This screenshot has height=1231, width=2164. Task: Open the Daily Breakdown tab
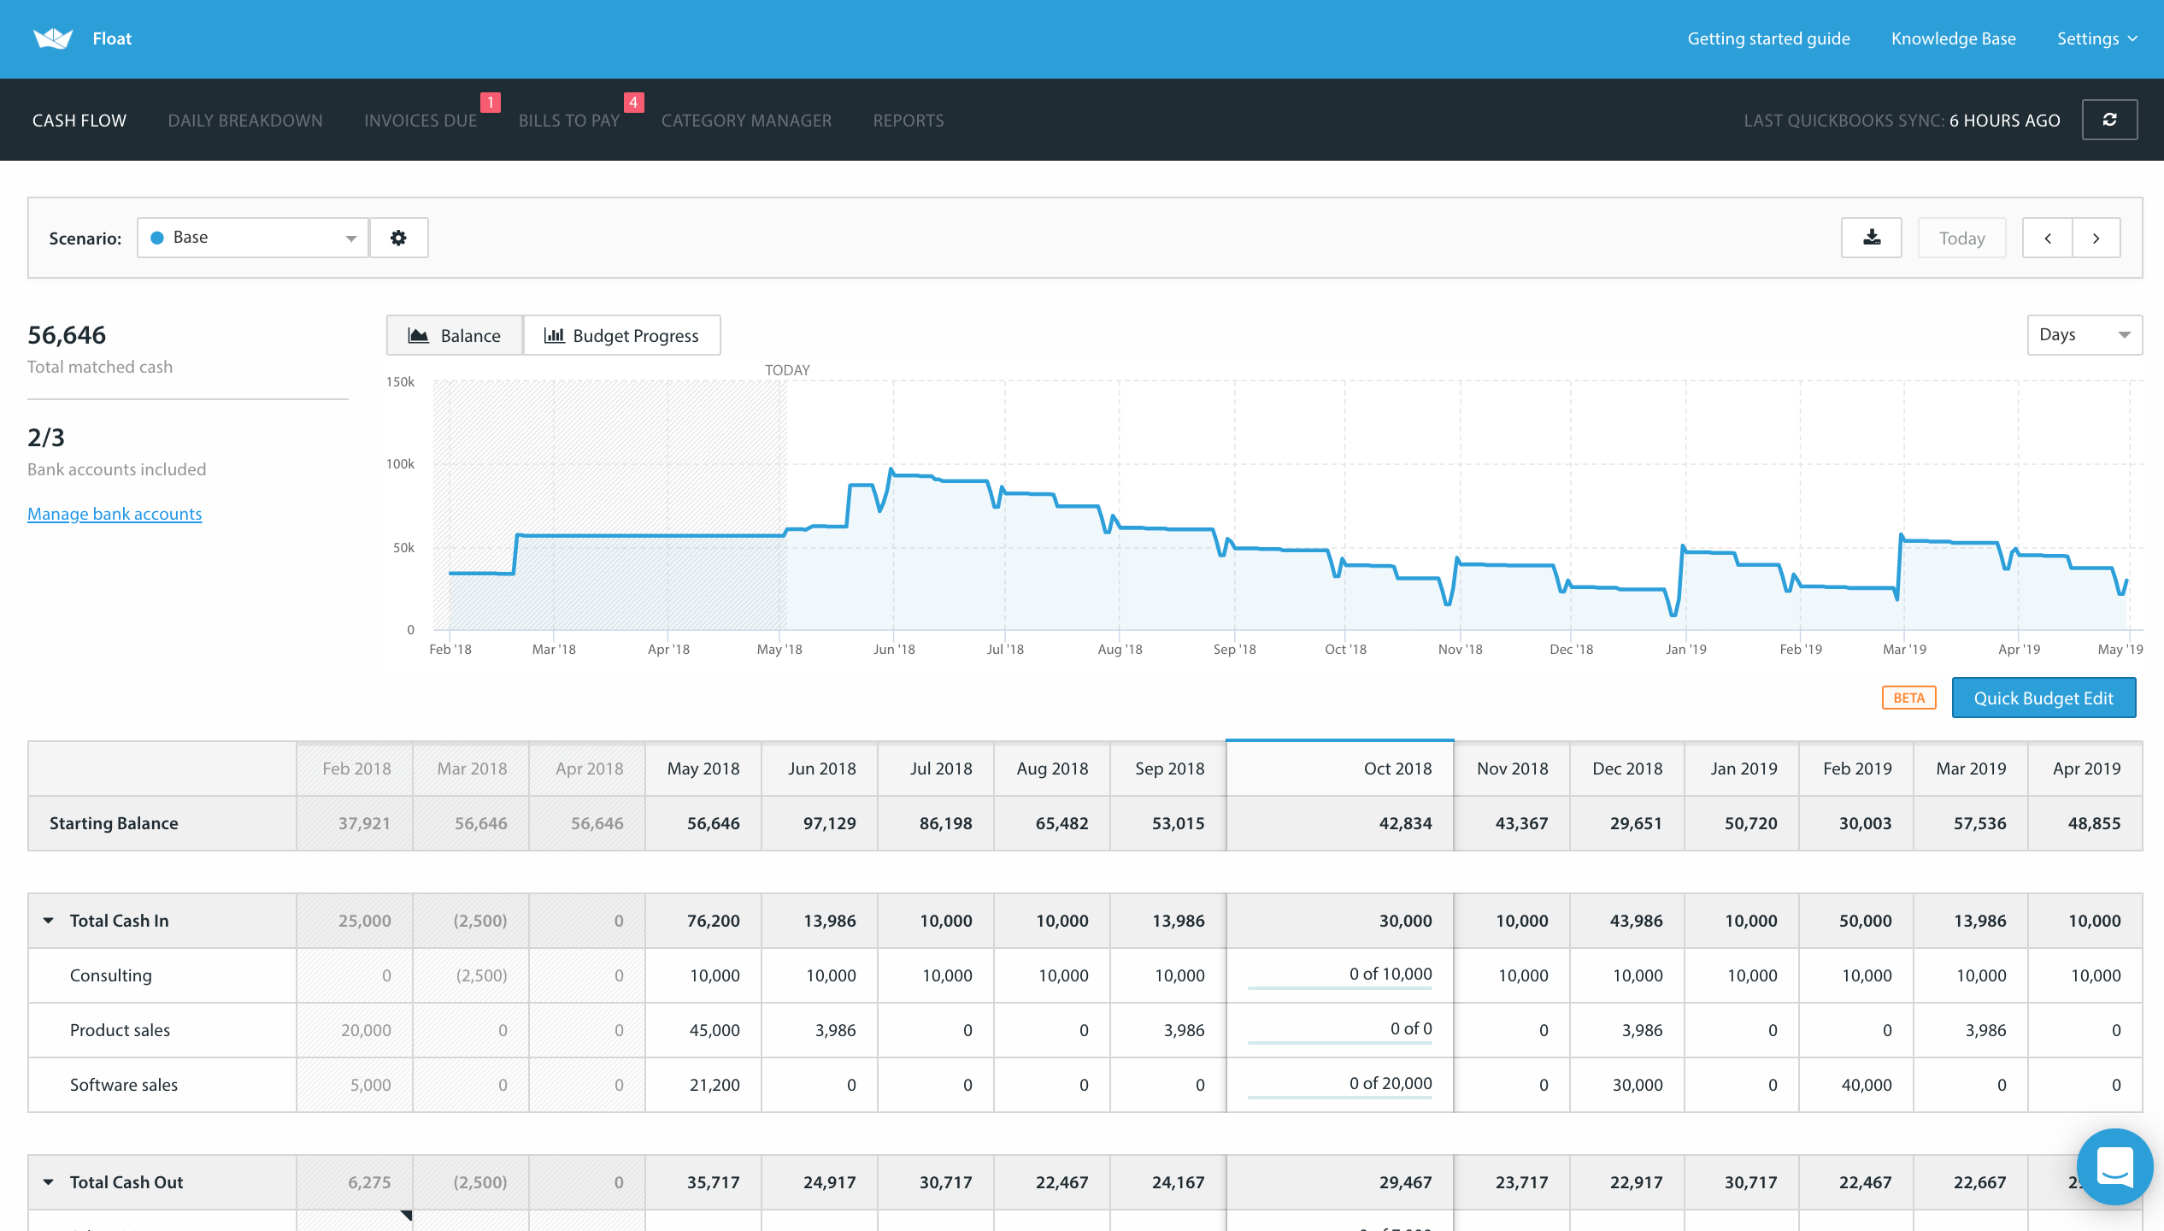[x=245, y=121]
